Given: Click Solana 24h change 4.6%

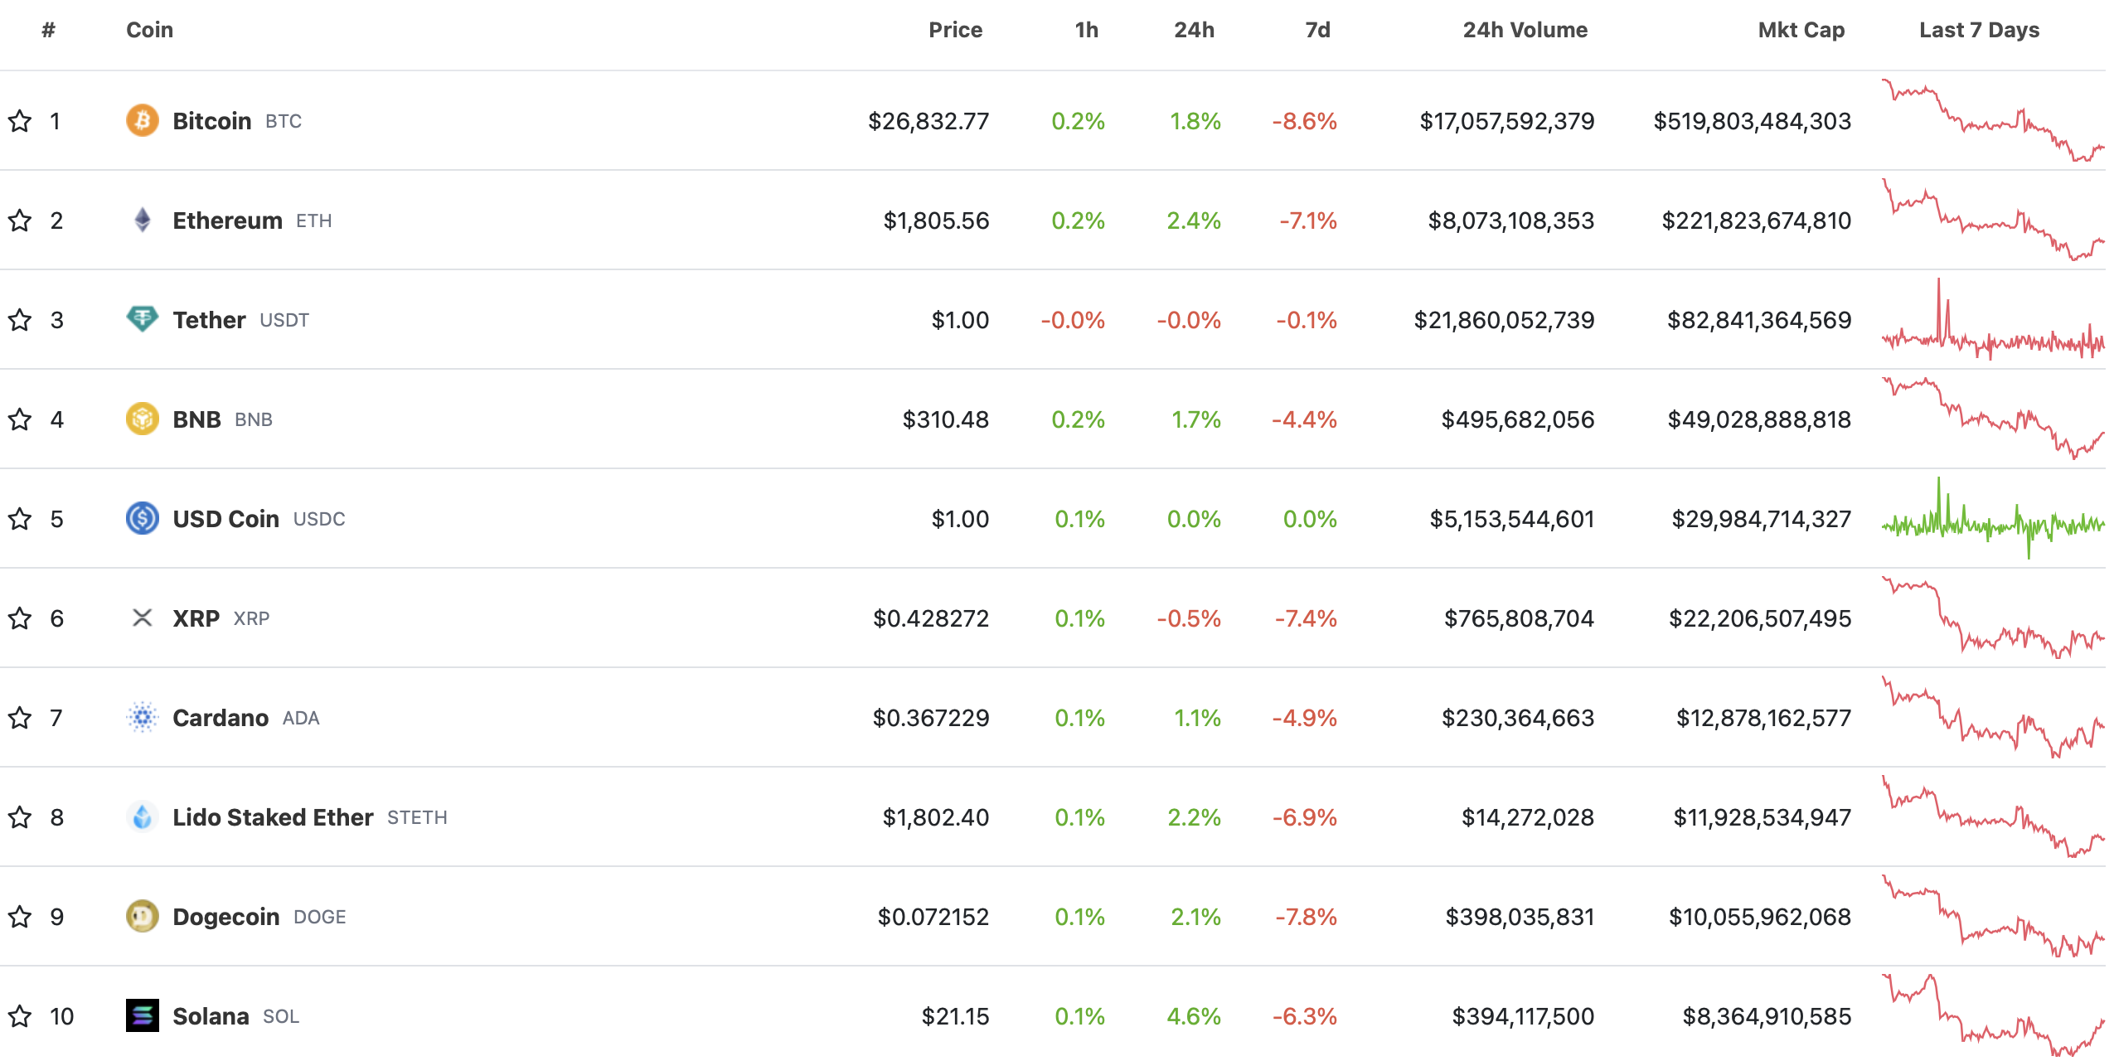Looking at the screenshot, I should pos(1194,1016).
